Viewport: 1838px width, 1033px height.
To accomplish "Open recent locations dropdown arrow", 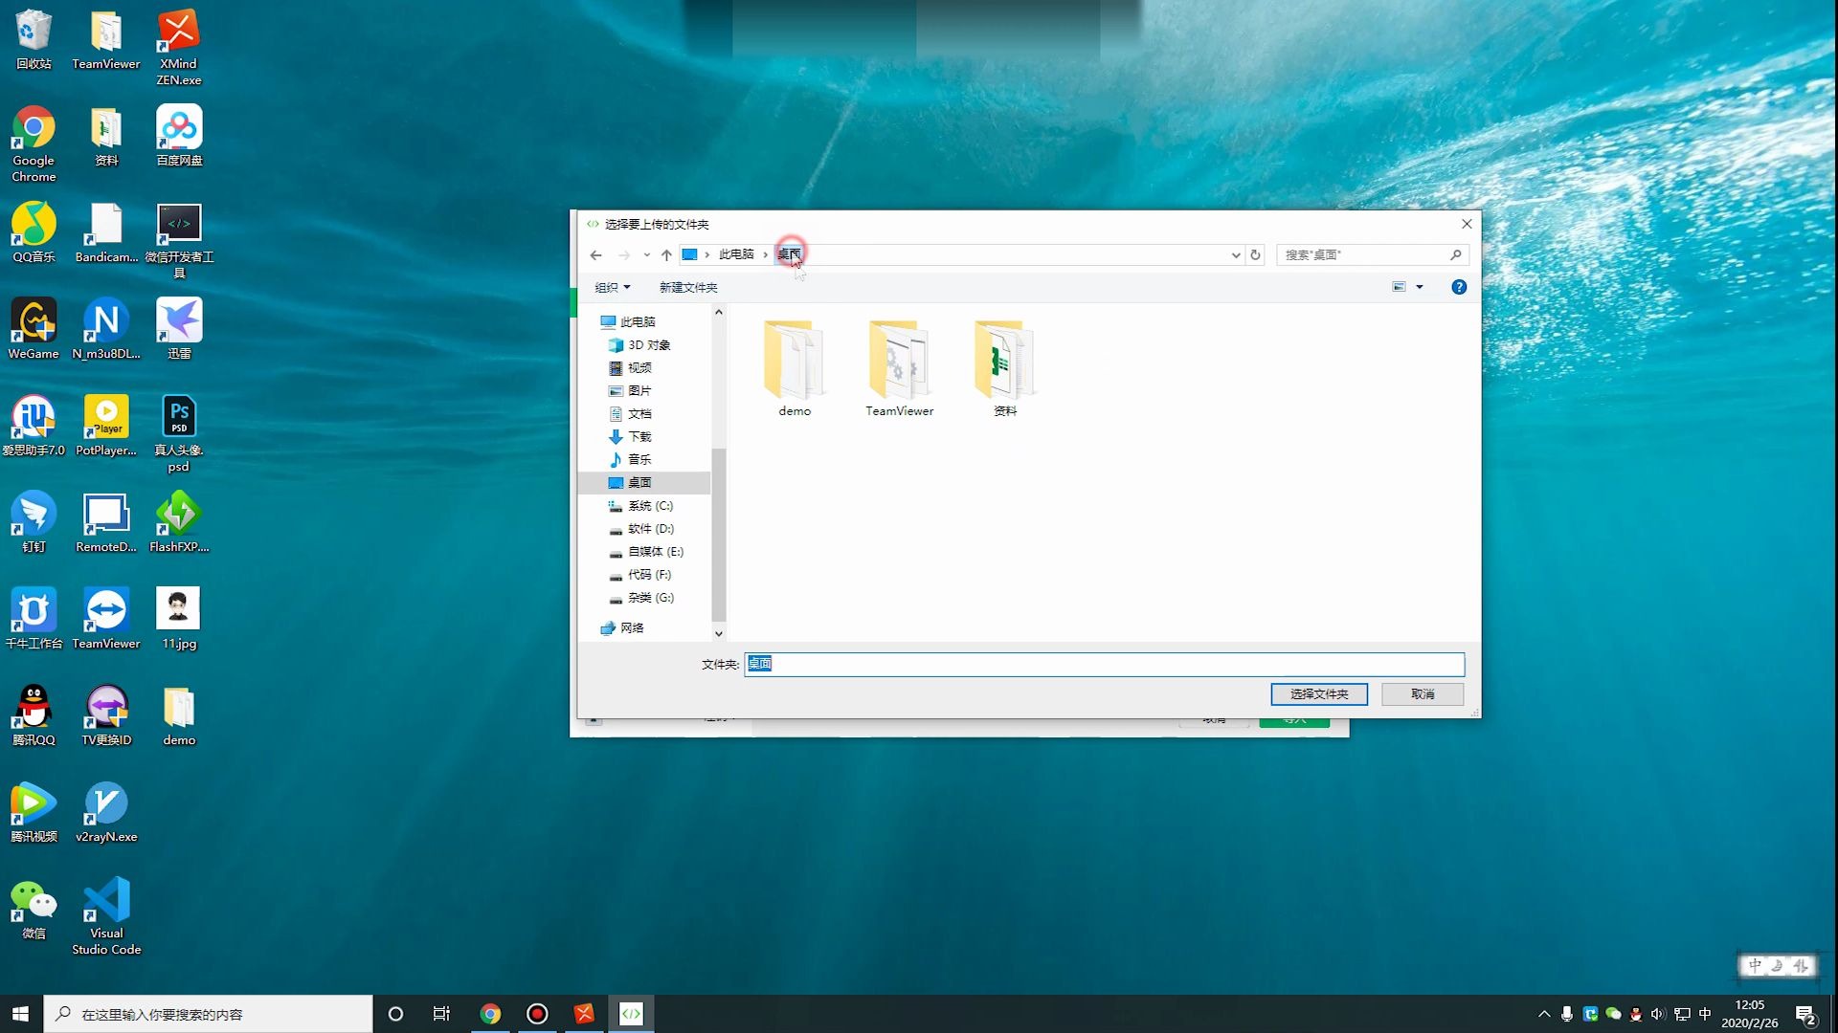I will [647, 254].
